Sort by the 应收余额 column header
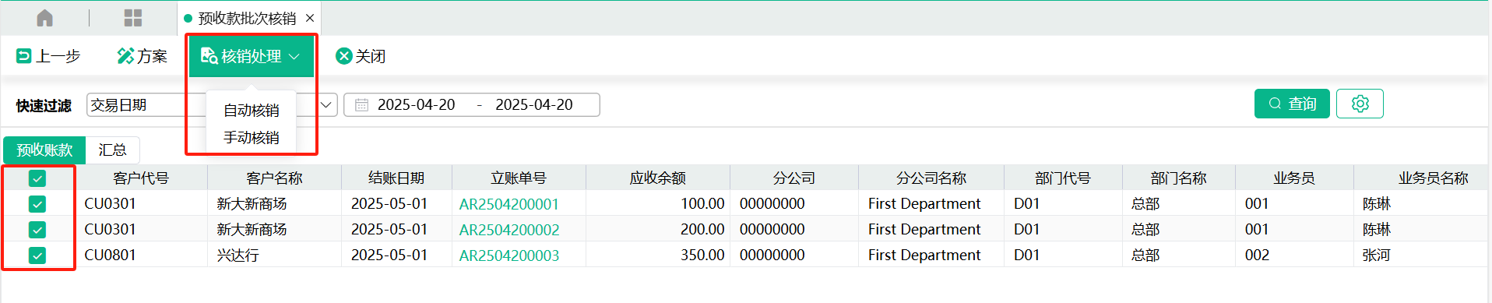 (x=657, y=178)
